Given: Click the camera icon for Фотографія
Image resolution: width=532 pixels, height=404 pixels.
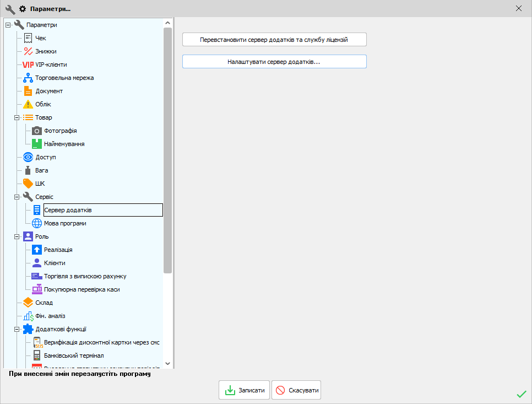Looking at the screenshot, I should tap(37, 131).
